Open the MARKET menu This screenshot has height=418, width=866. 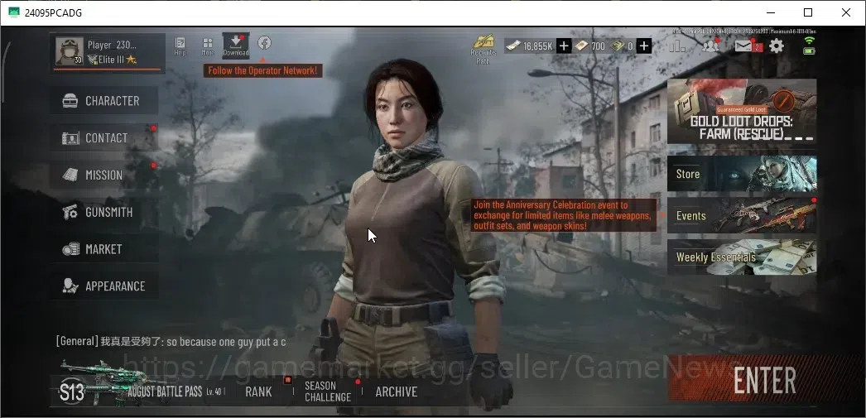tap(103, 249)
